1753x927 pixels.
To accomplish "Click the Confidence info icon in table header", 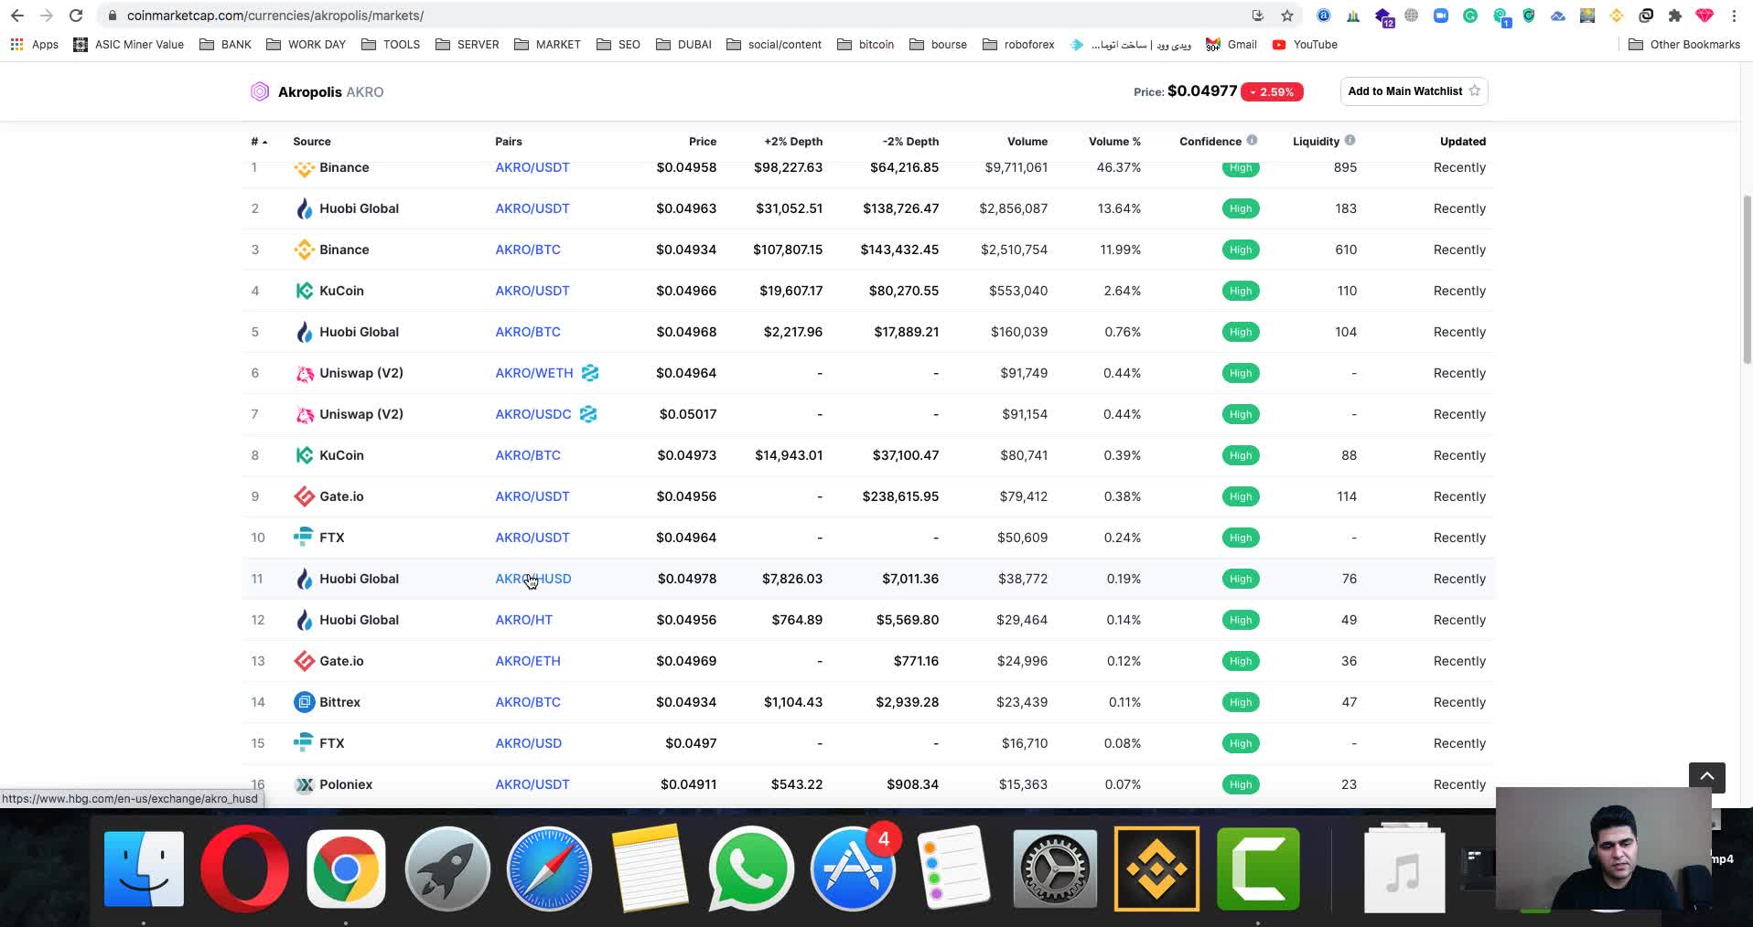I will point(1252,140).
